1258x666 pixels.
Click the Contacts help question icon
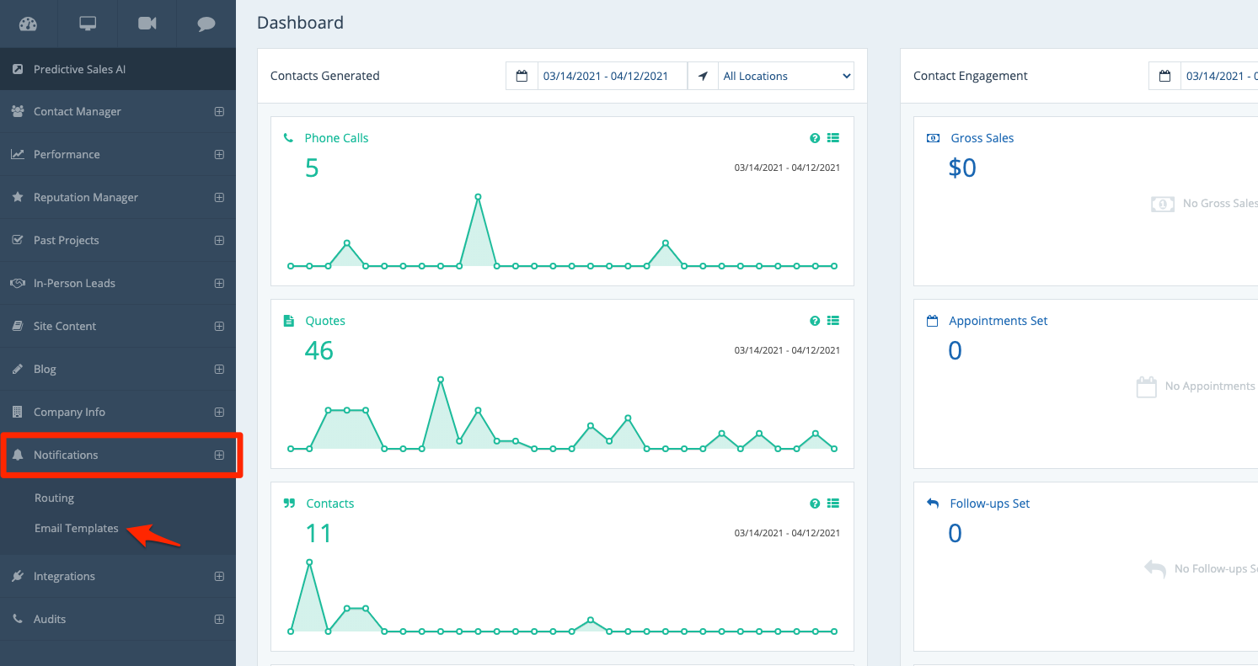(815, 503)
